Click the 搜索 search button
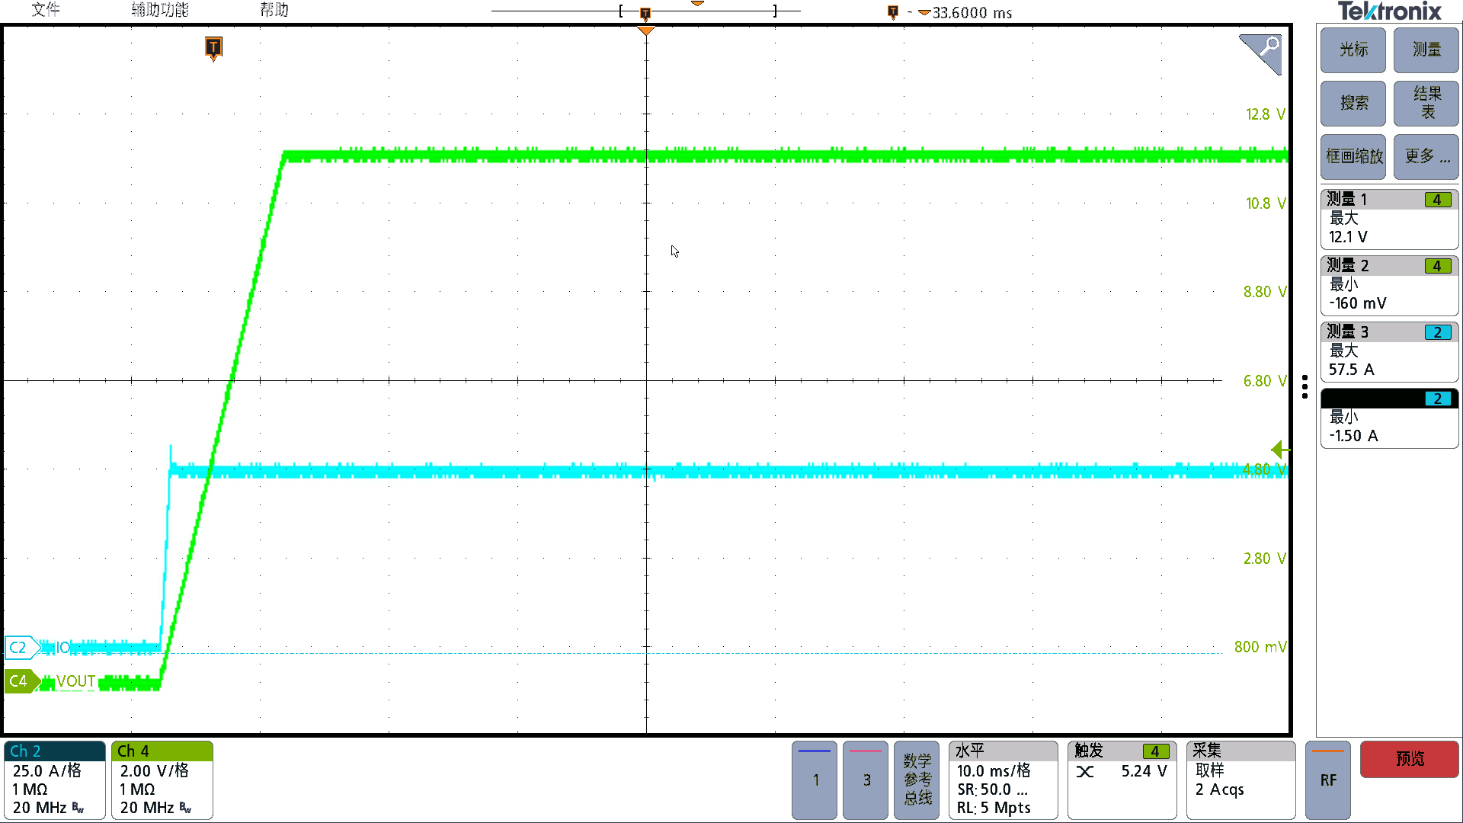The width and height of the screenshot is (1463, 823). (x=1353, y=103)
